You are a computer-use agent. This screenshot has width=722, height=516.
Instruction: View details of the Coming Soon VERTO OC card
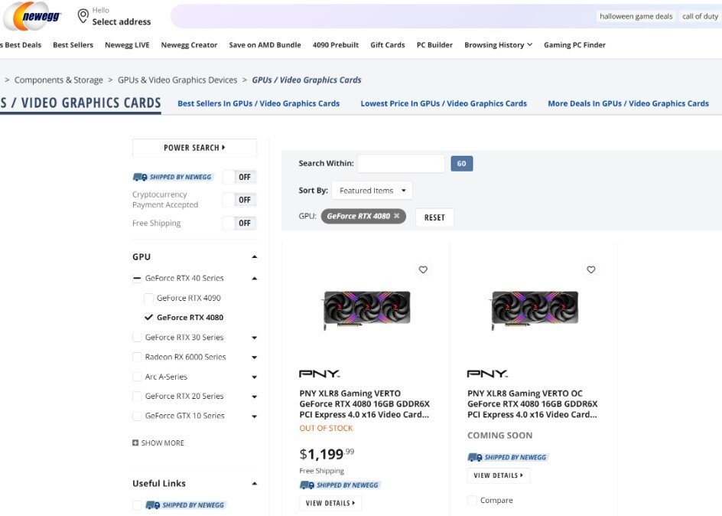(499, 475)
